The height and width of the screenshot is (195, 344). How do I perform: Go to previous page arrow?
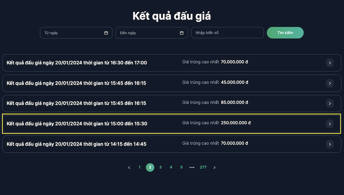pyautogui.click(x=129, y=168)
